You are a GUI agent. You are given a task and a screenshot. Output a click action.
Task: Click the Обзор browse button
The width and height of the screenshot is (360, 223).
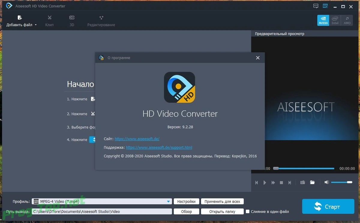pos(186,212)
